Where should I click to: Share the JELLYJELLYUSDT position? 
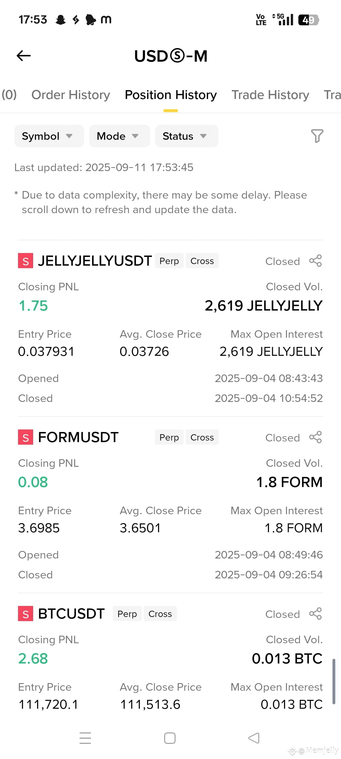(315, 261)
